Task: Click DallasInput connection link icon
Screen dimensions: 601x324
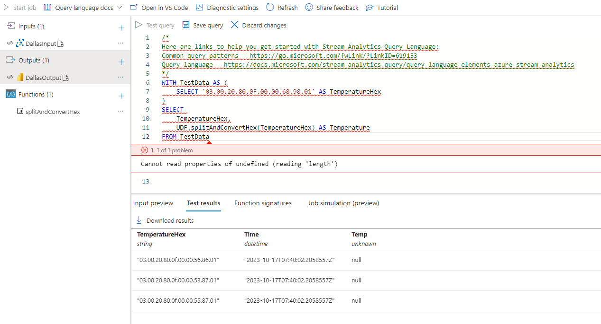Action: (9, 44)
